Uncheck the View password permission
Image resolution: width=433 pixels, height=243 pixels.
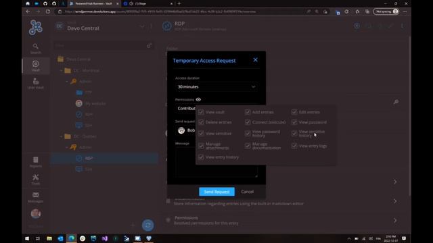pyautogui.click(x=294, y=122)
